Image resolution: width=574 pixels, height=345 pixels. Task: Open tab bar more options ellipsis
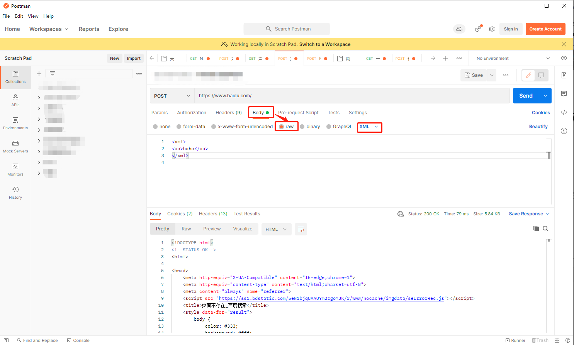(x=459, y=58)
